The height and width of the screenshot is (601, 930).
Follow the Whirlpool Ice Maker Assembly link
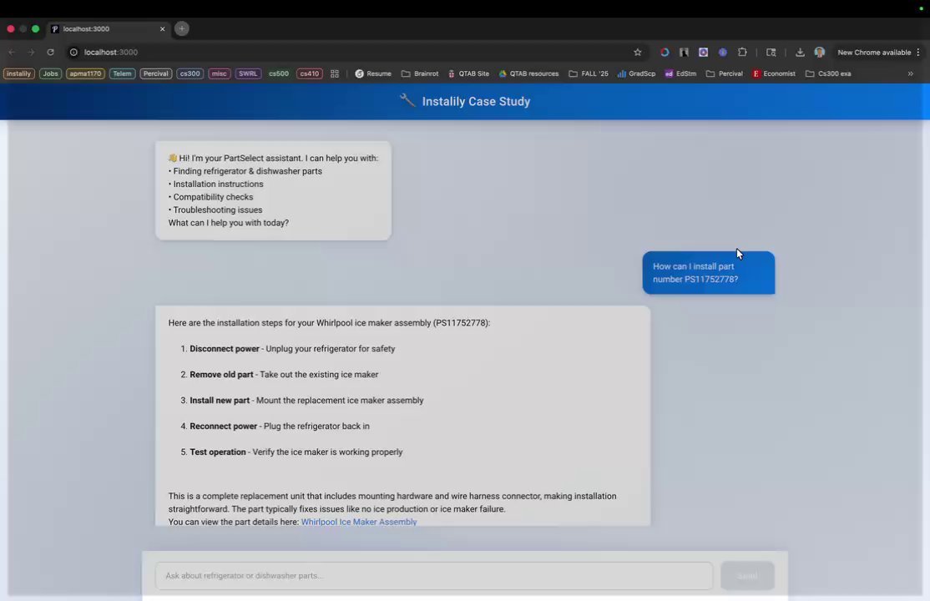click(359, 522)
